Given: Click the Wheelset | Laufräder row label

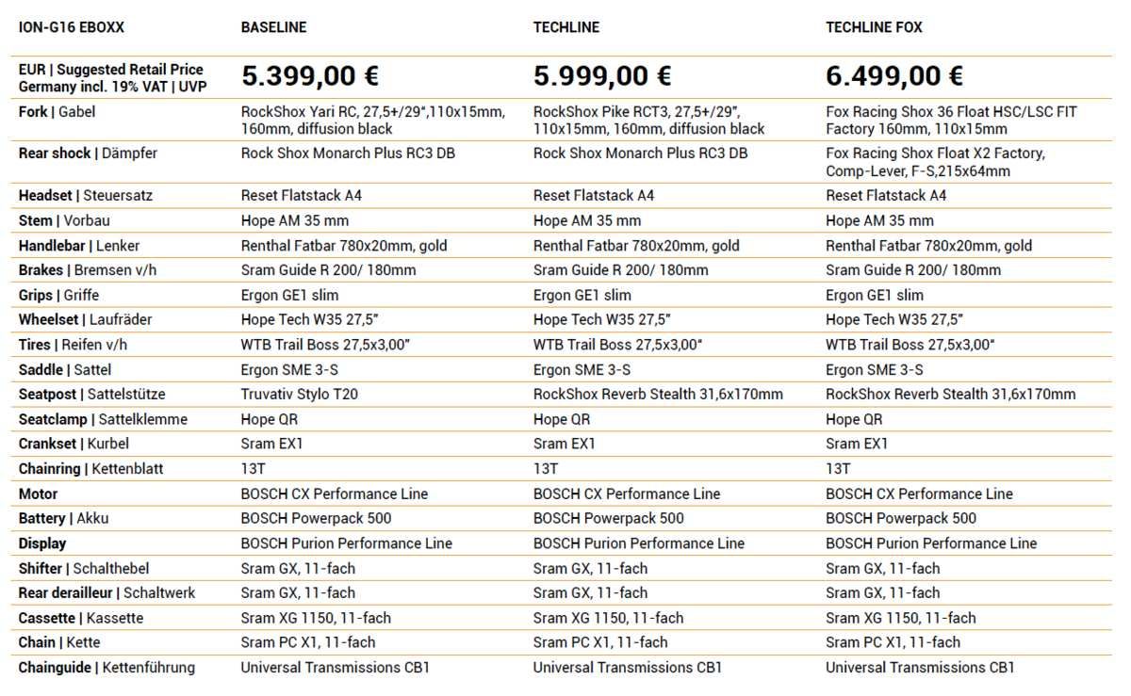Looking at the screenshot, I should pyautogui.click(x=85, y=319).
